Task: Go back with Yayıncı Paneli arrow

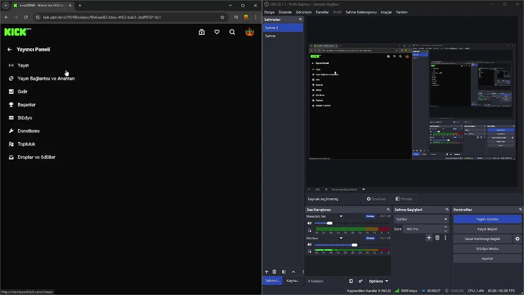Action: (x=9, y=50)
